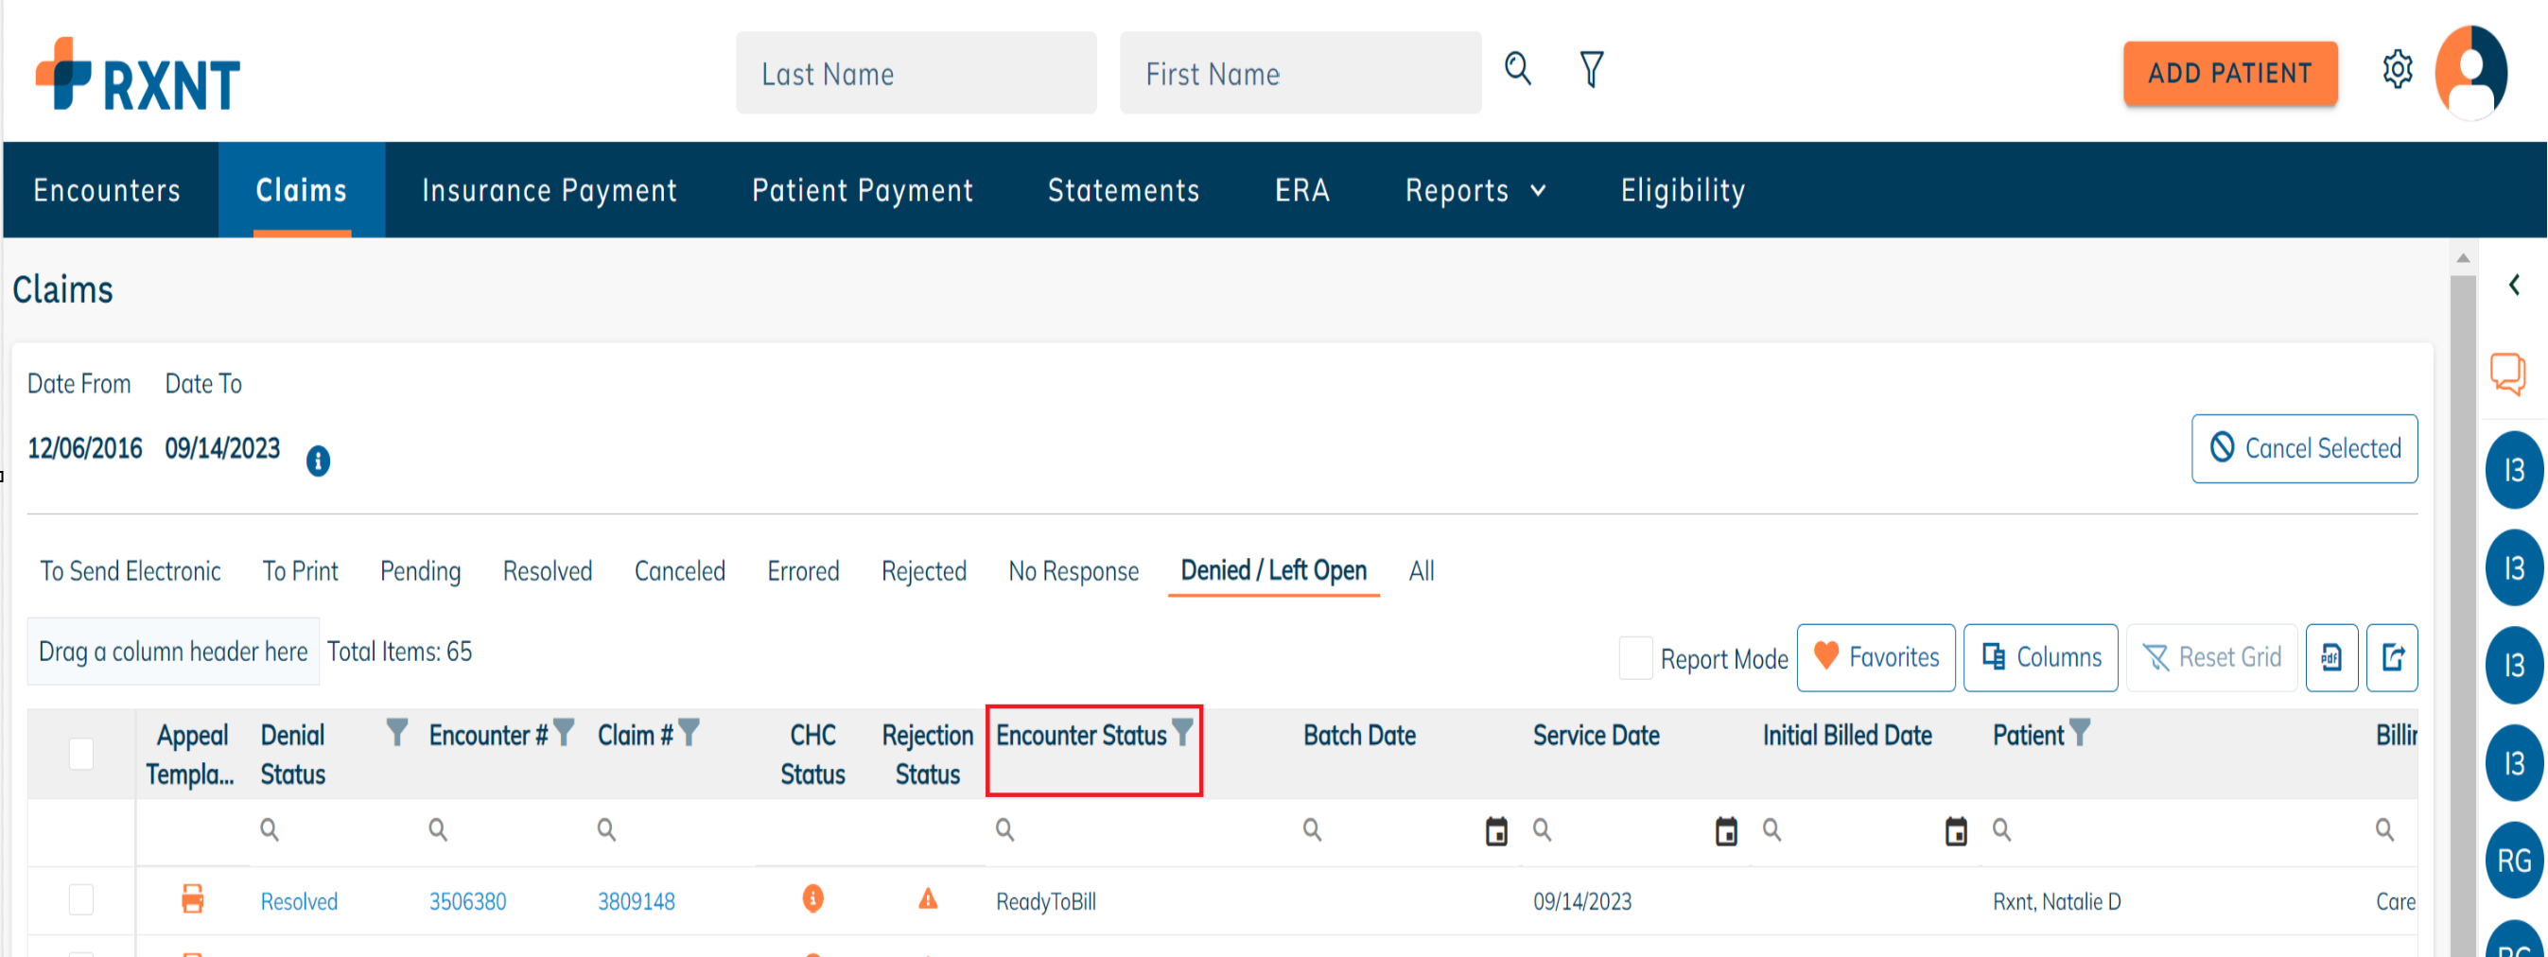Show Rejected claims
The height and width of the screenshot is (957, 2548).
tap(924, 570)
